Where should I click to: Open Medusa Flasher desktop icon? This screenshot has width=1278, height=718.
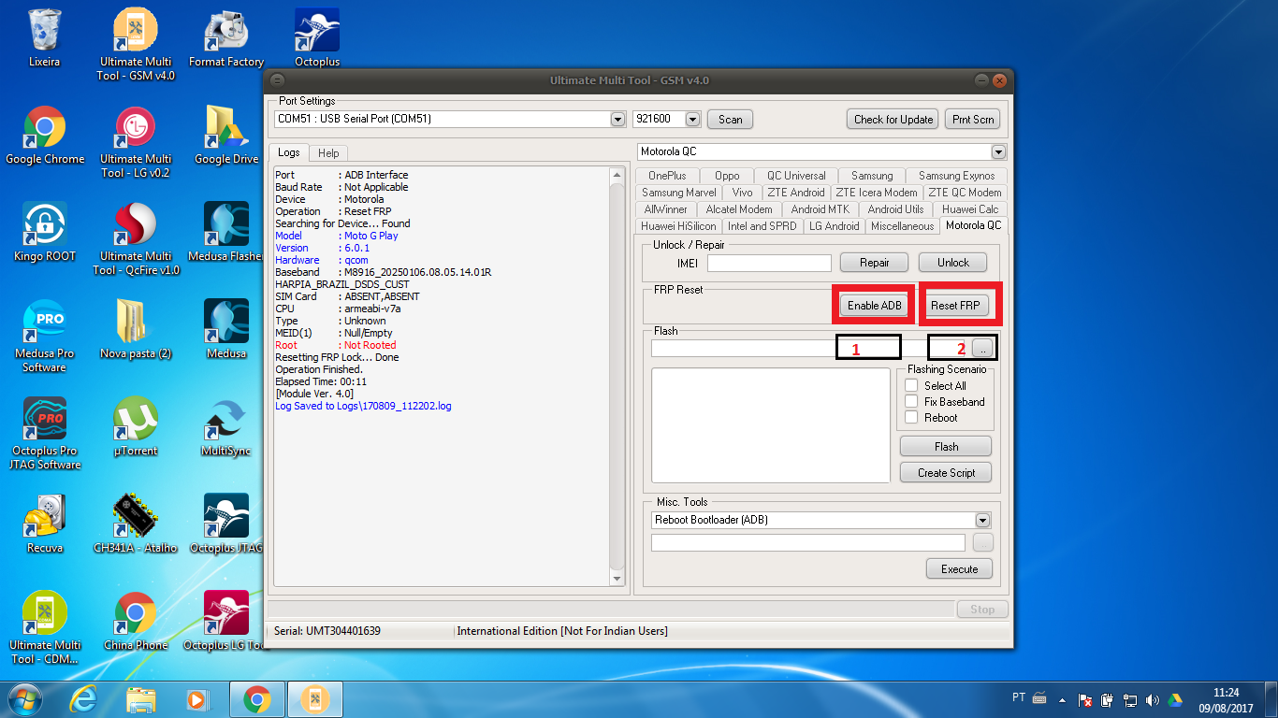(x=226, y=233)
